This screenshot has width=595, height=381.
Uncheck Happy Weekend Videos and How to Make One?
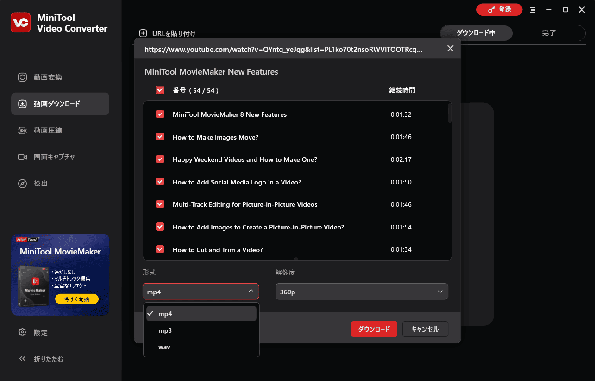(160, 159)
